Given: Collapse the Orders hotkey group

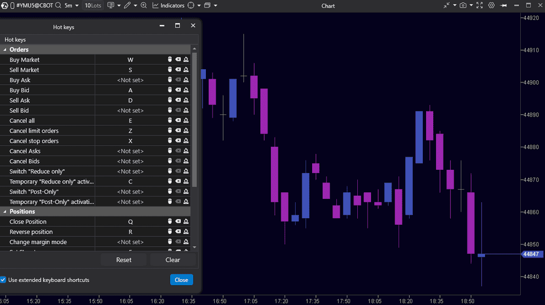Looking at the screenshot, I should (5, 49).
